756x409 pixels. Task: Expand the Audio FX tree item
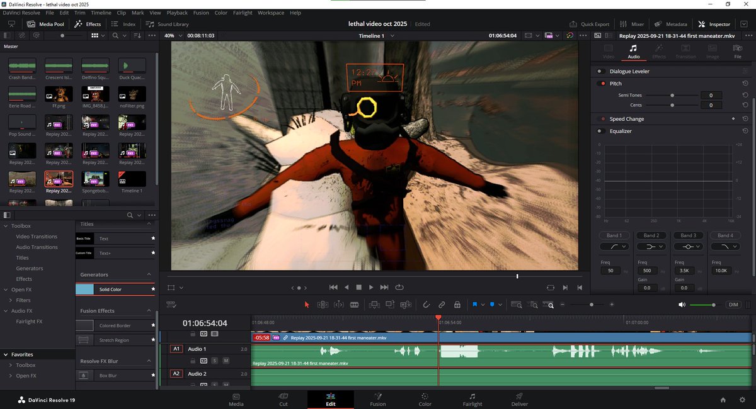[x=6, y=311]
